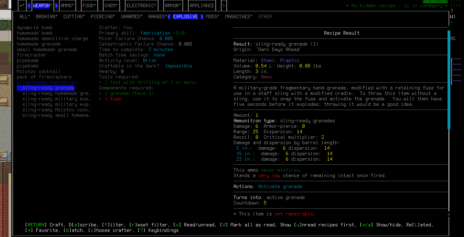Viewport: 464px width, 237px height.
Task: Open the ARMOR category tab
Action: pos(173,6)
